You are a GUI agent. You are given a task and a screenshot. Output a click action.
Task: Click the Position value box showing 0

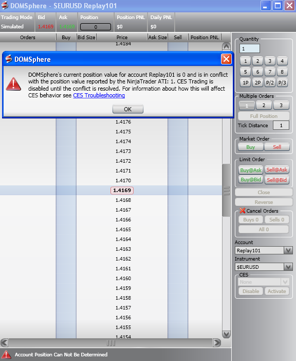click(96, 27)
